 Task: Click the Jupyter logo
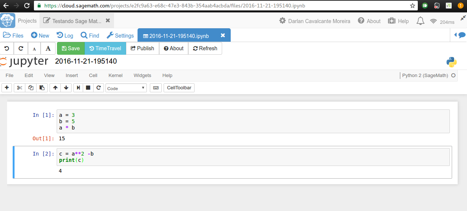point(24,61)
